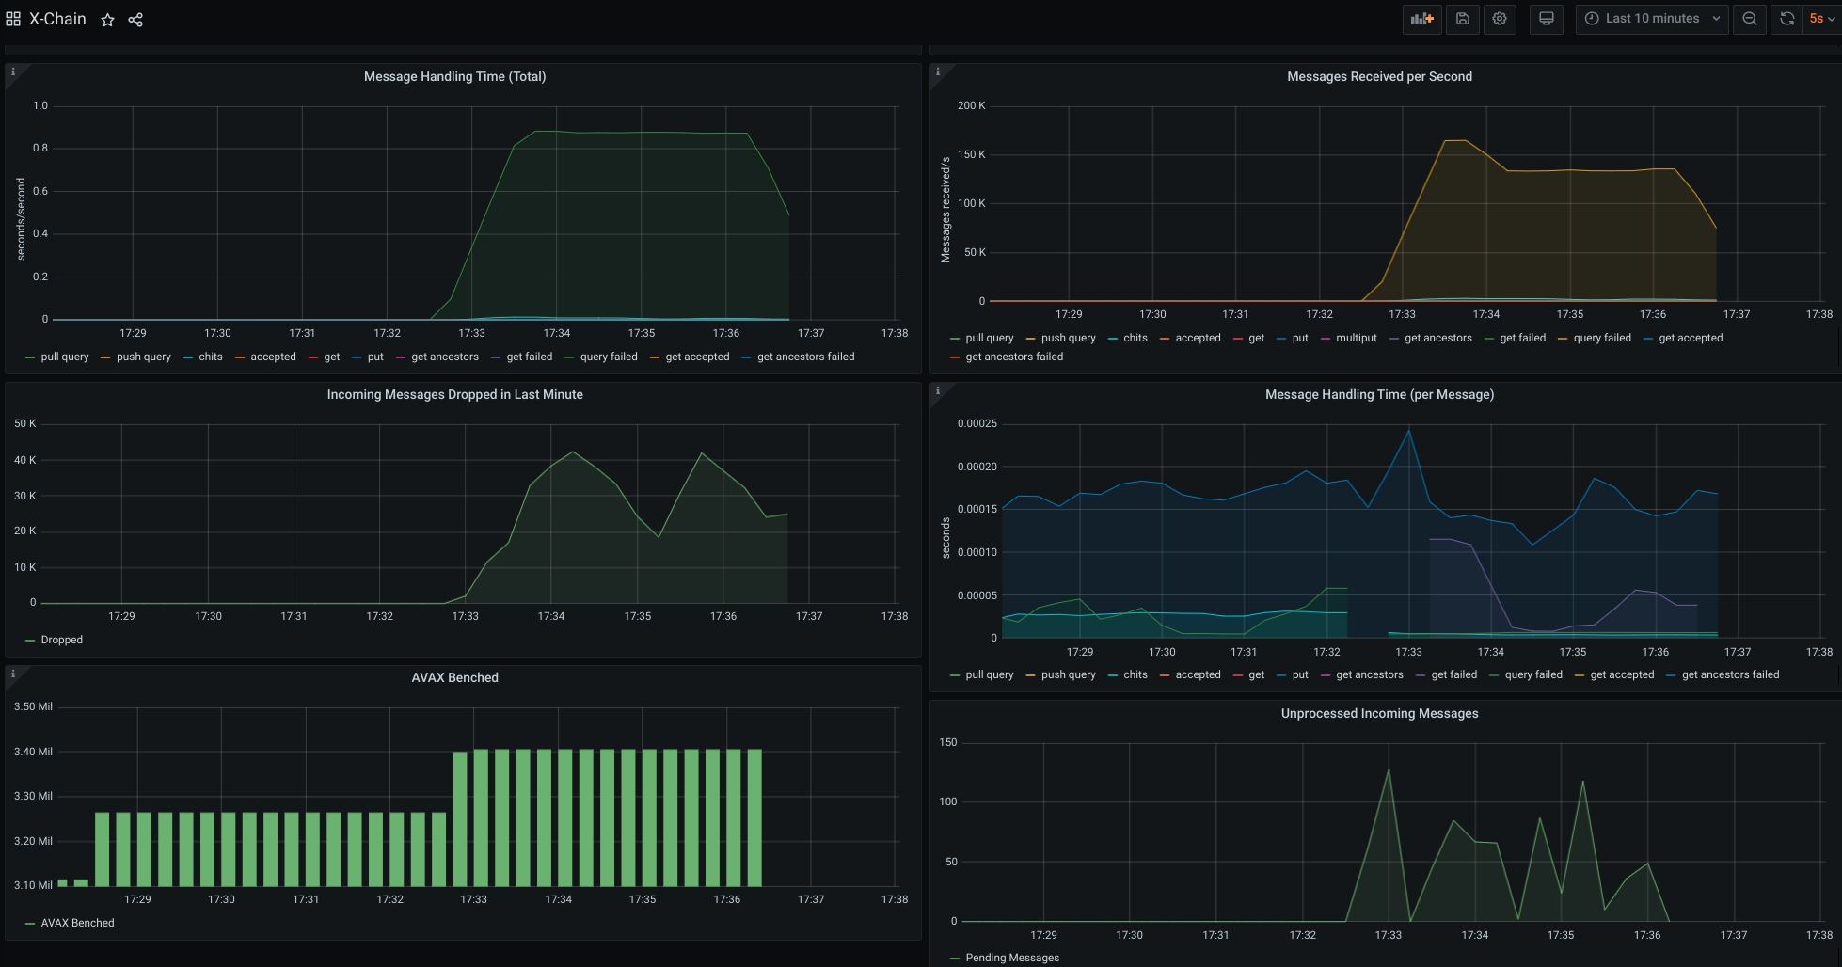The width and height of the screenshot is (1842, 967).
Task: Open the dashboards grid icon beside X-Chain
Action: coord(12,19)
